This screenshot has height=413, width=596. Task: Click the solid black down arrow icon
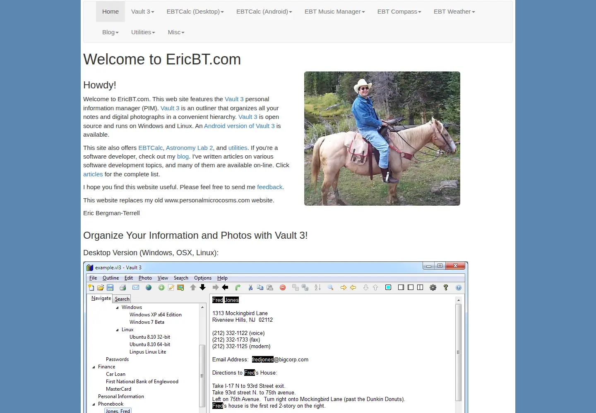click(202, 287)
